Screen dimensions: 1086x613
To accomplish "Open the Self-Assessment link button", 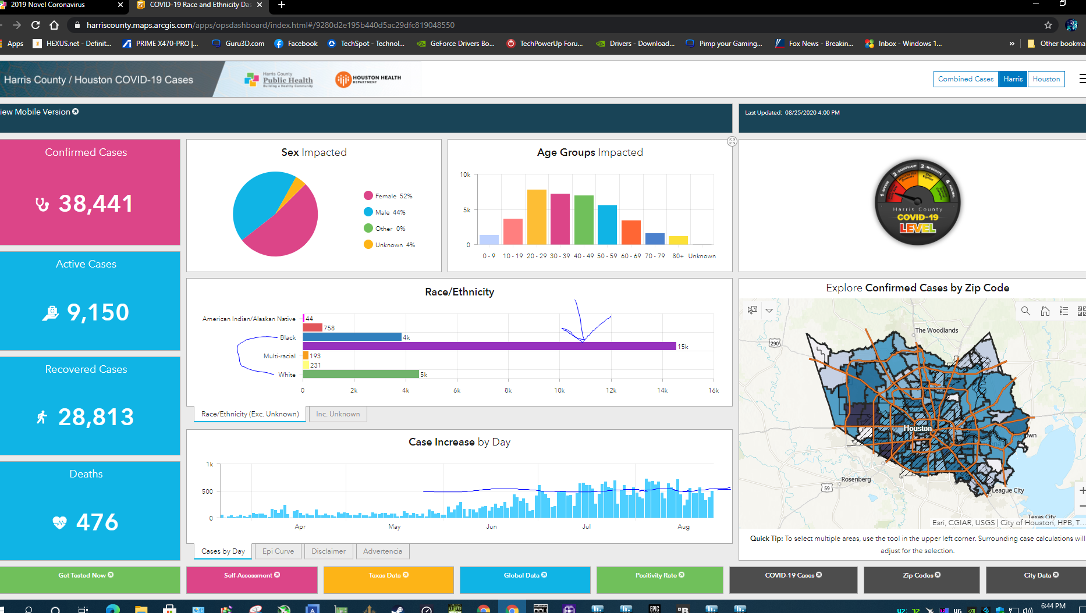I will (252, 580).
